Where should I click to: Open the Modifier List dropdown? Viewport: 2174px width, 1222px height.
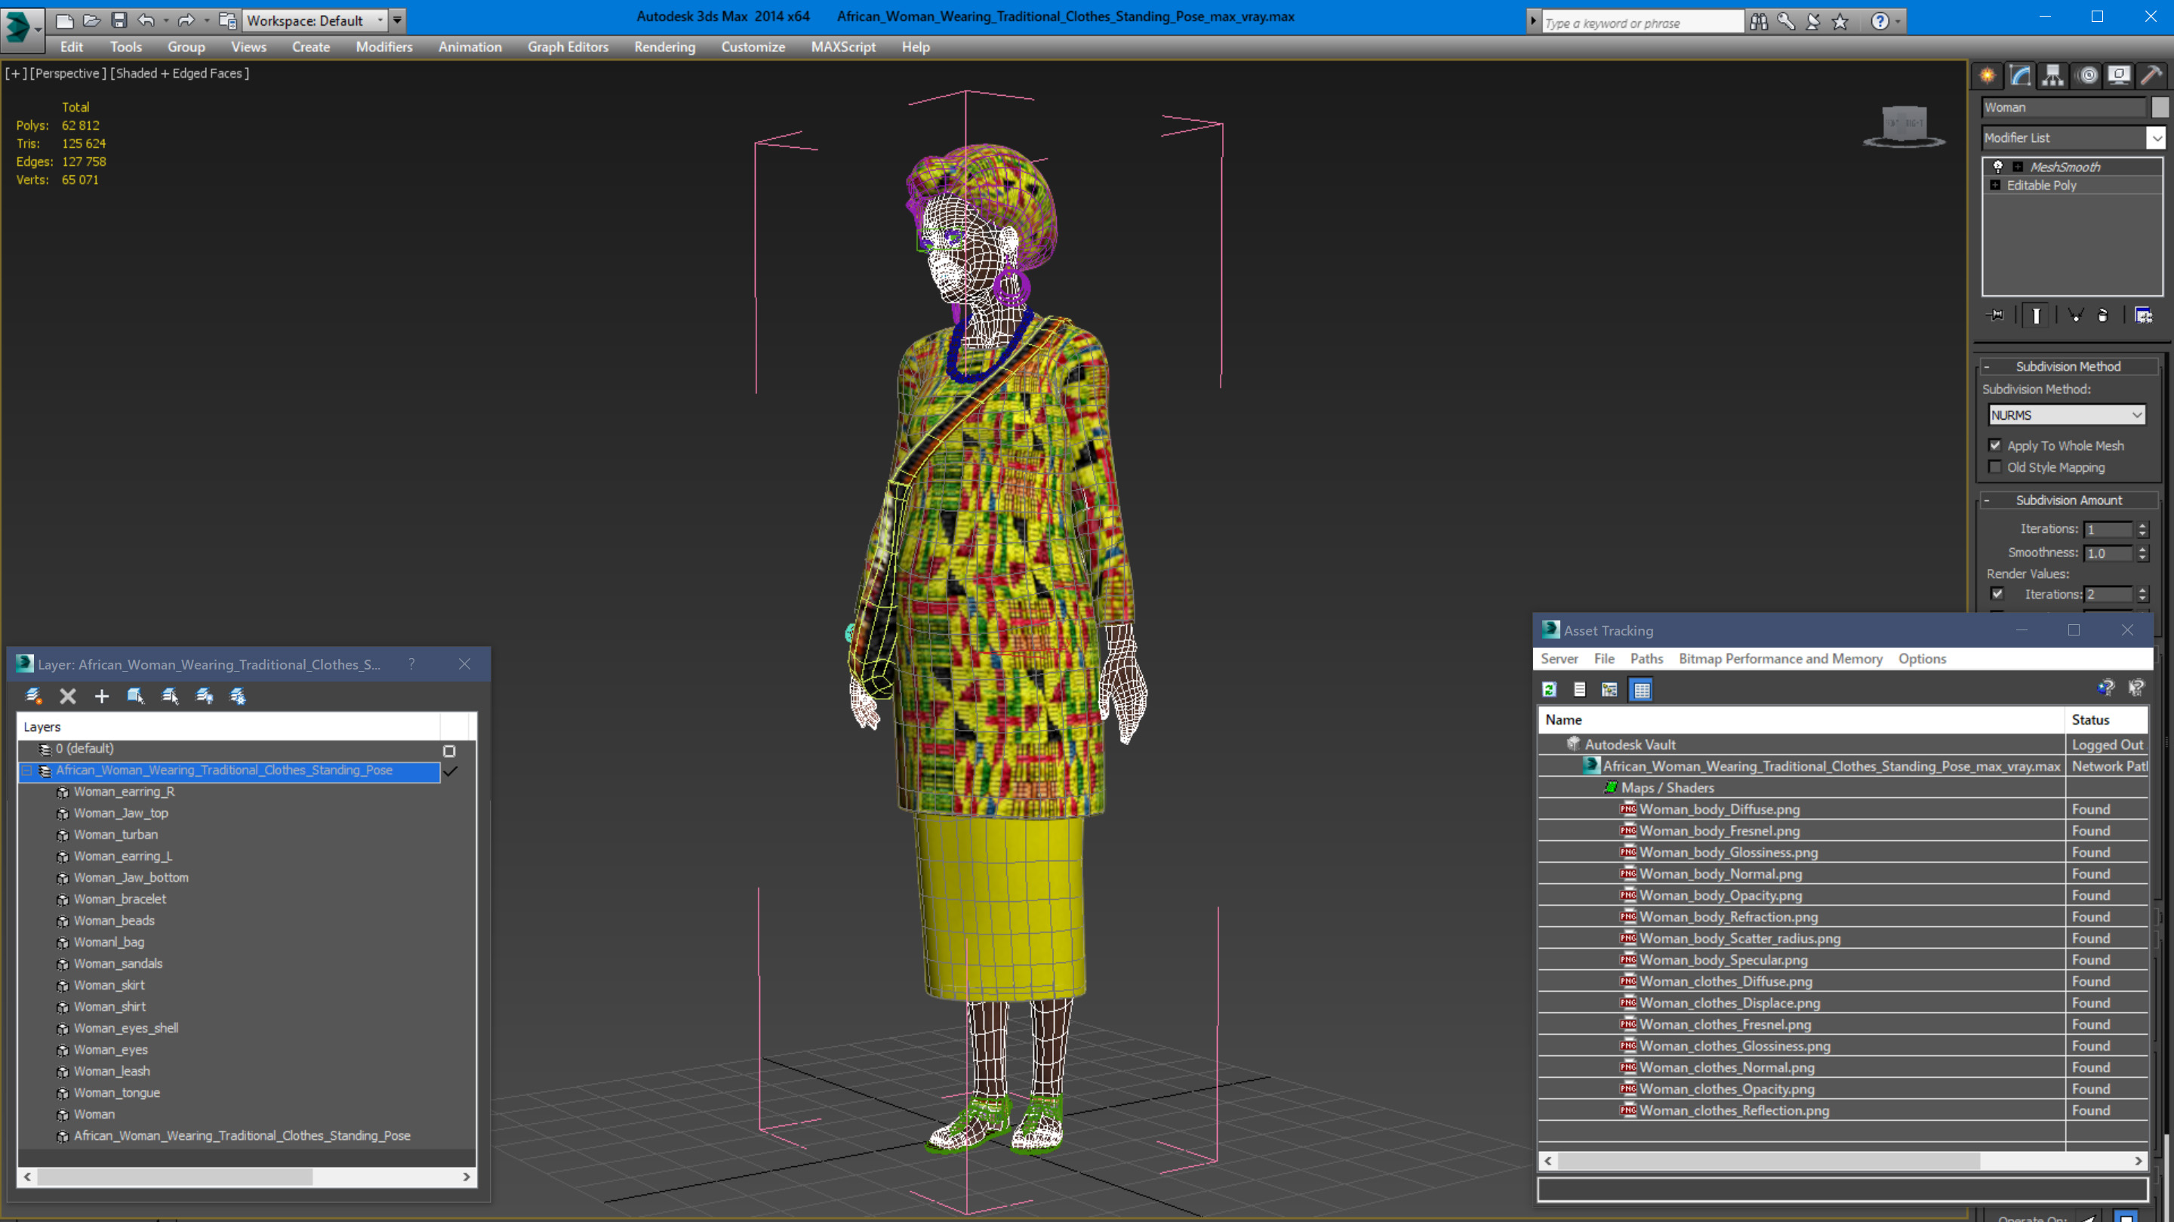click(x=2157, y=137)
